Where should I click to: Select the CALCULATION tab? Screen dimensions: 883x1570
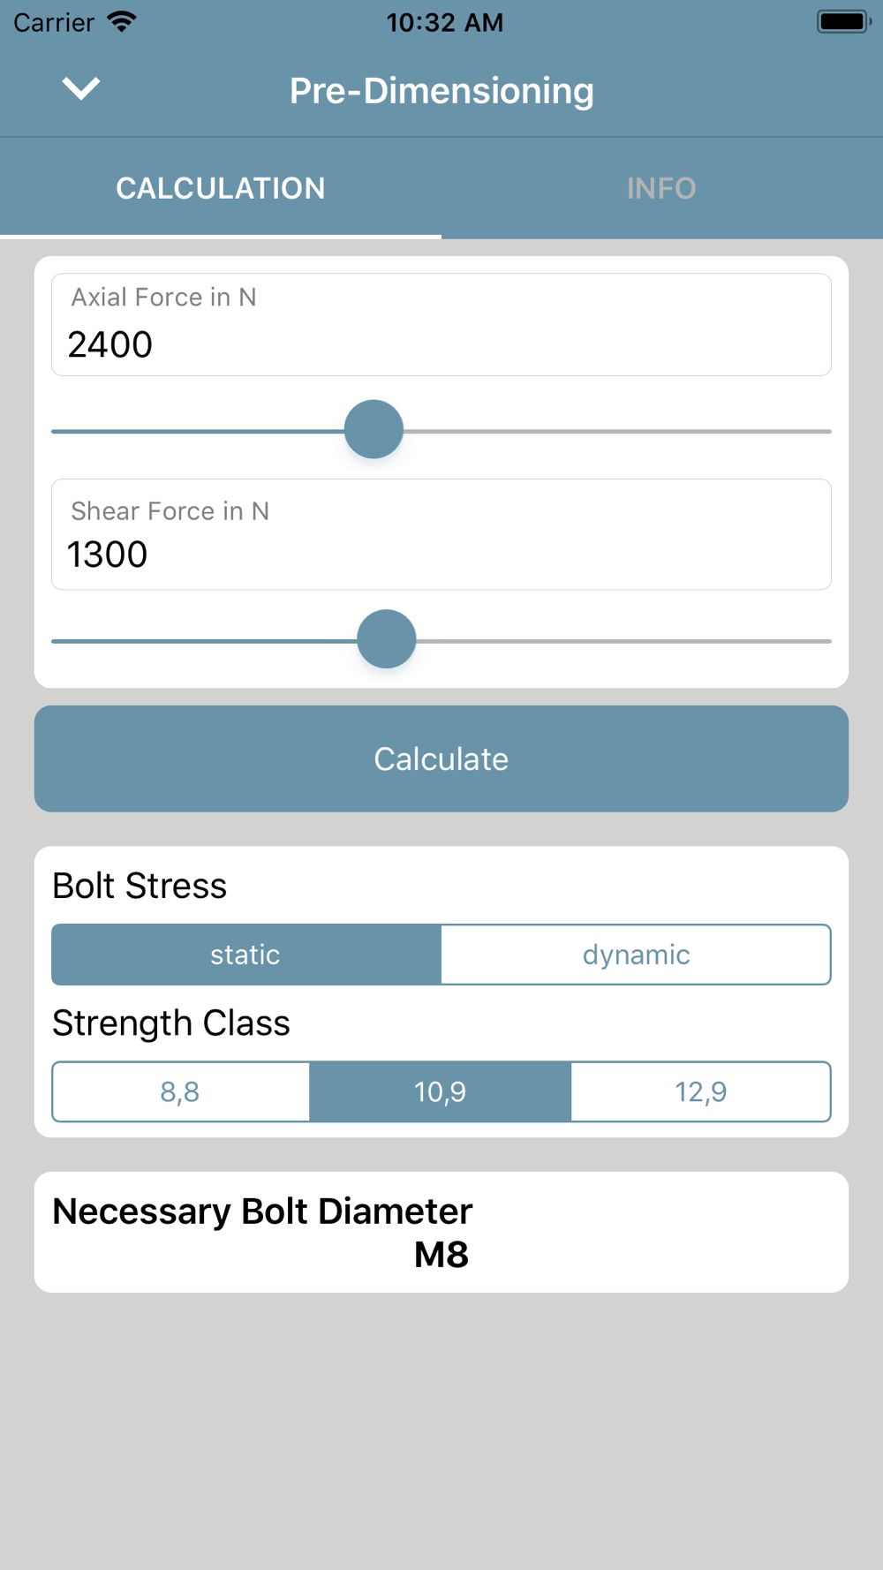point(221,188)
